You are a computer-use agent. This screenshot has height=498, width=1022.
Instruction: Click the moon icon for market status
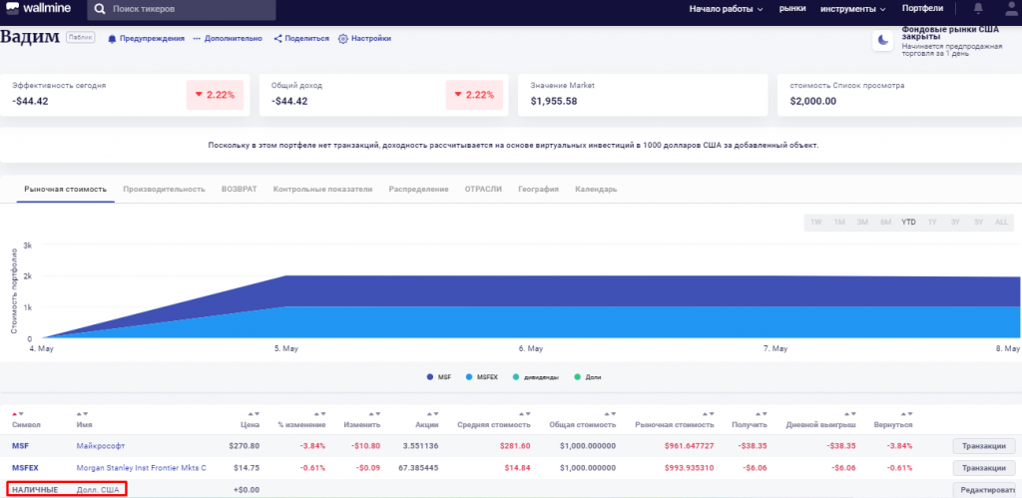(883, 40)
